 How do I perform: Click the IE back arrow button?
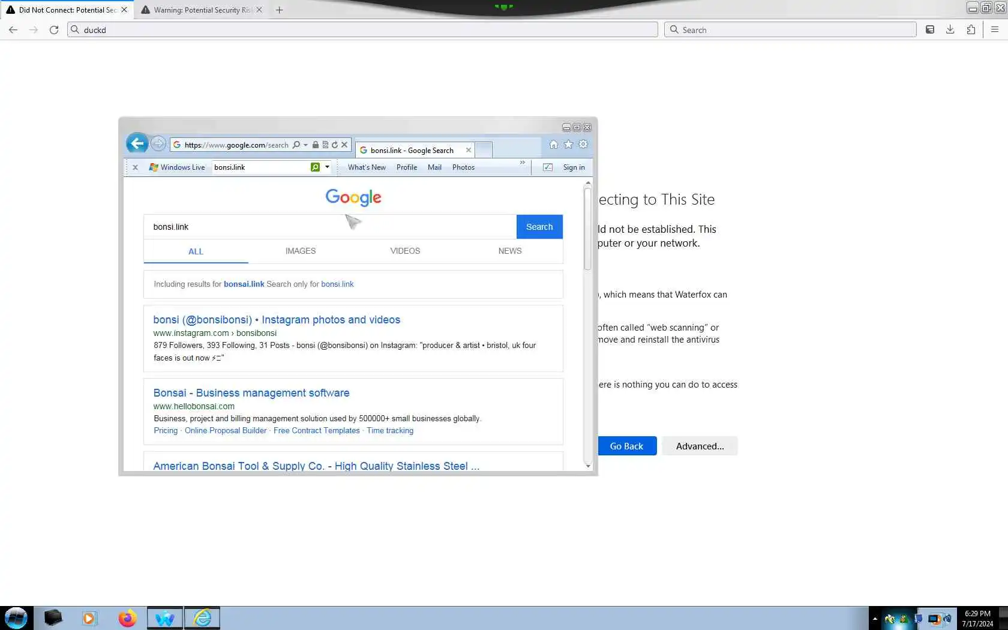137,143
